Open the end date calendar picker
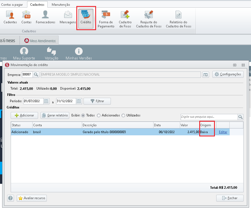Viewport: 251px width, 209px height. pos(79,101)
